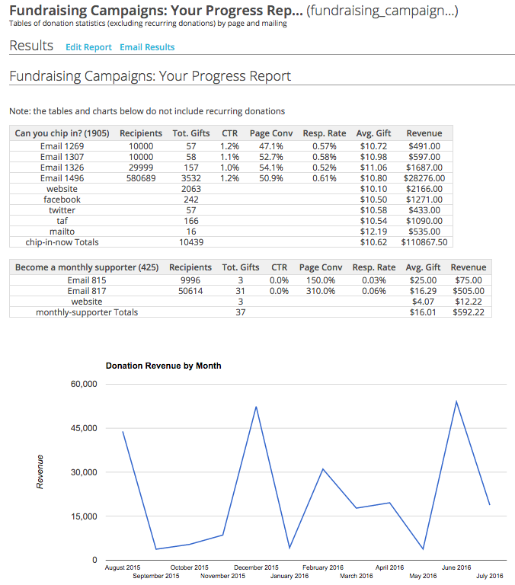
Task: Click the August 2015 axis label
Action: point(123,567)
